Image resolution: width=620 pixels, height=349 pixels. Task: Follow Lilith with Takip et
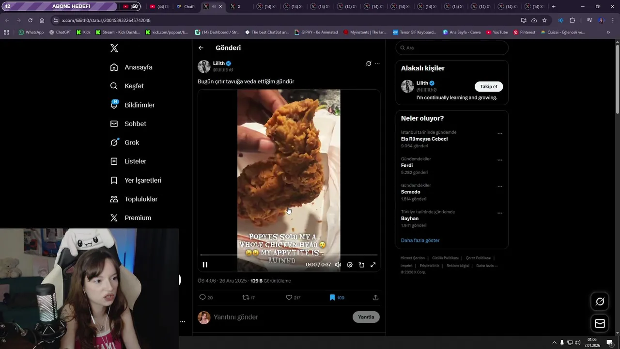coord(489,87)
